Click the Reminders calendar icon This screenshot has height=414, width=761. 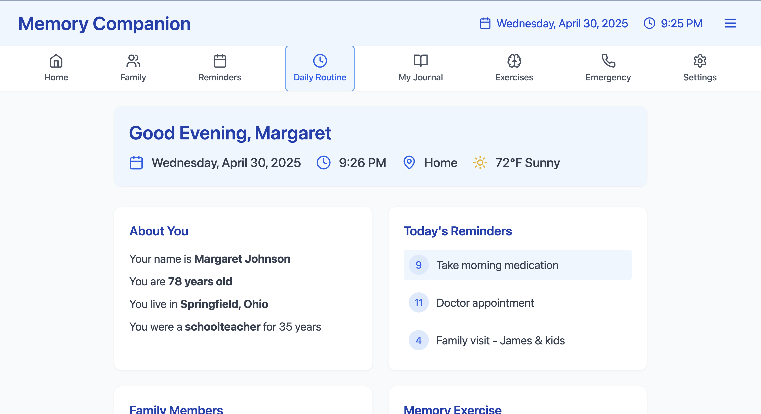coord(220,61)
